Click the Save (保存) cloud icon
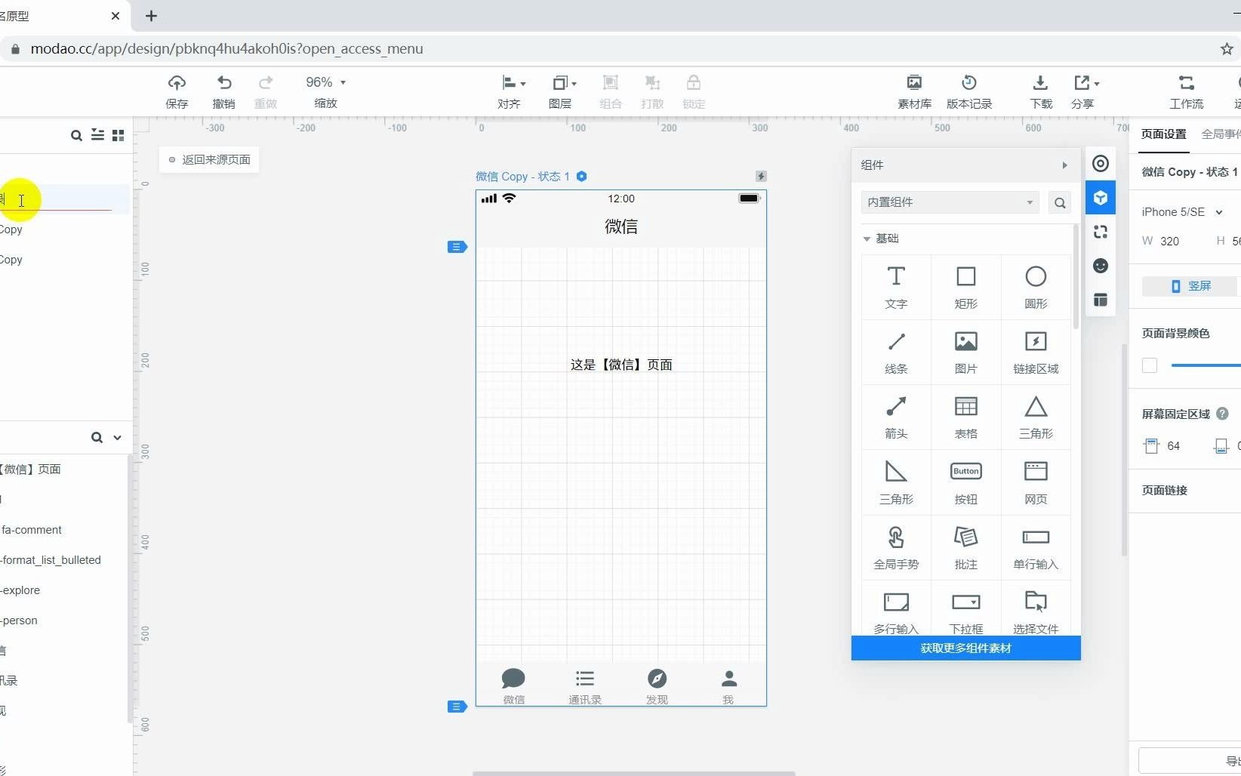Screen dimensions: 1241x776 click(x=177, y=83)
